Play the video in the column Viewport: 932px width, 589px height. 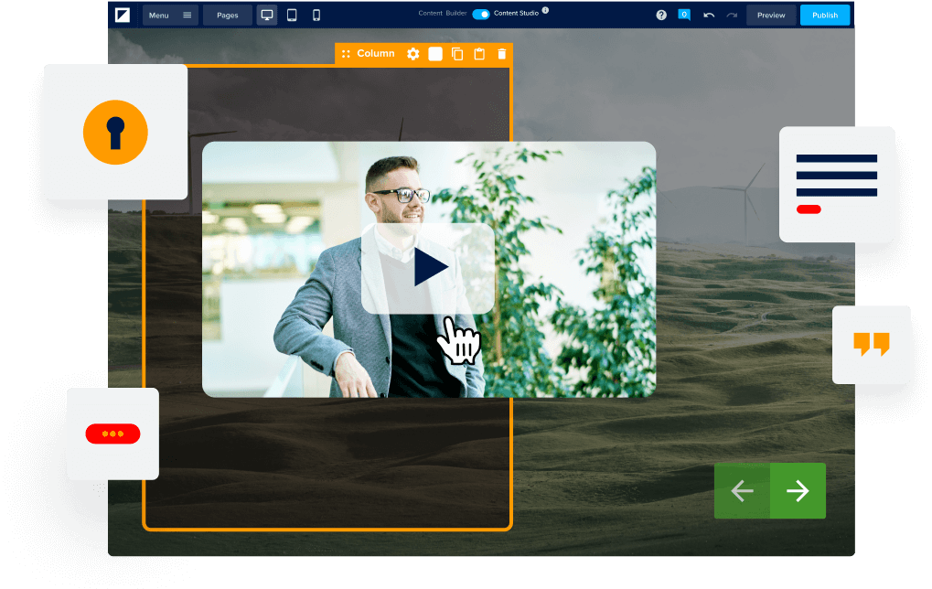click(x=429, y=268)
